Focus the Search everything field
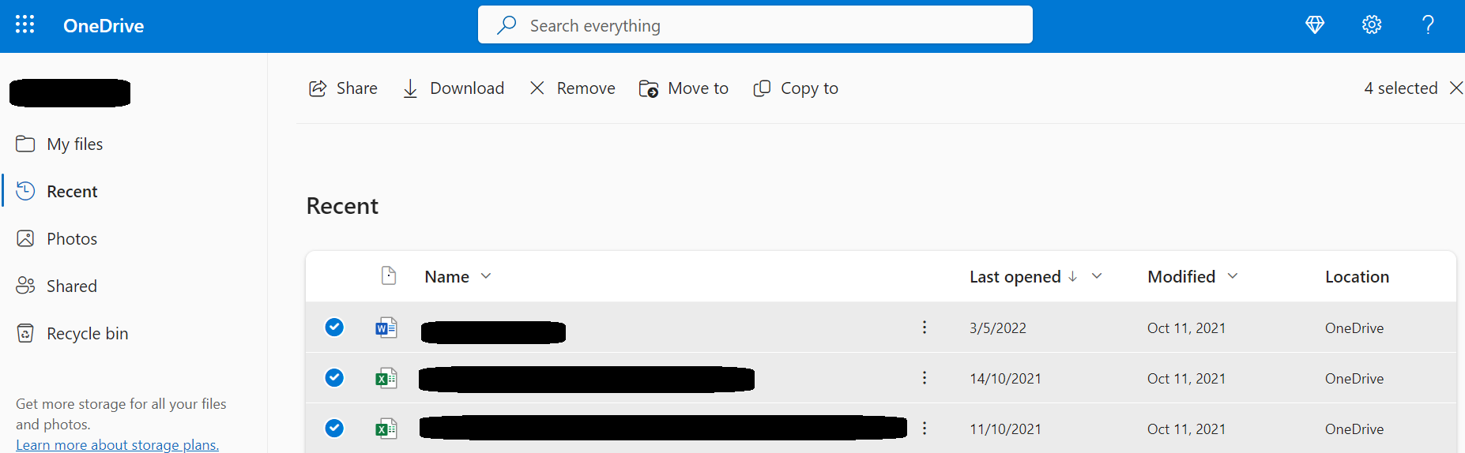 (755, 24)
